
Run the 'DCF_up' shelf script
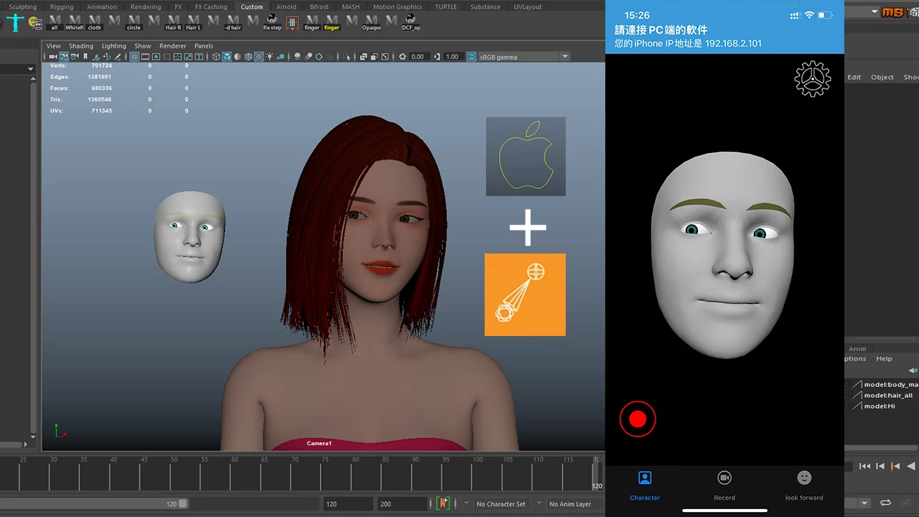point(411,22)
